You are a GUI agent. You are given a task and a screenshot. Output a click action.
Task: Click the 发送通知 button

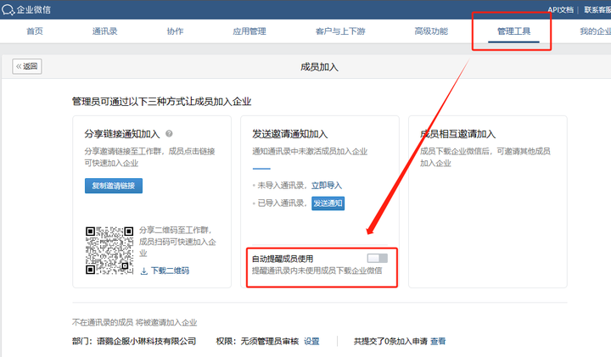point(328,204)
